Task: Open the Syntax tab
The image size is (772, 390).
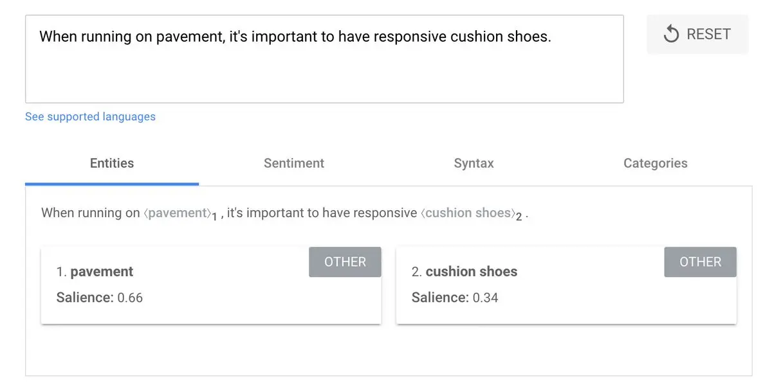Action: (473, 163)
